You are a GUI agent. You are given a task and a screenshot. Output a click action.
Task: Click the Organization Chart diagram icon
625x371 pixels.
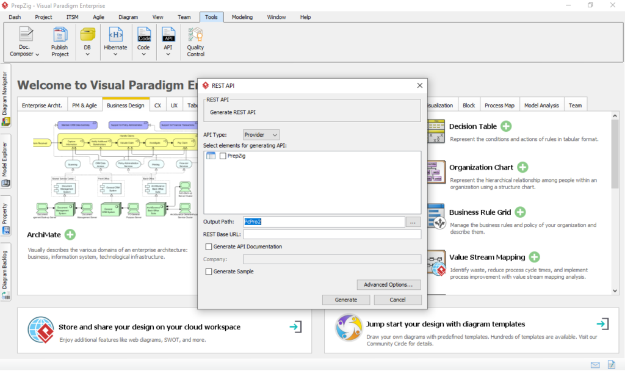pyautogui.click(x=436, y=171)
